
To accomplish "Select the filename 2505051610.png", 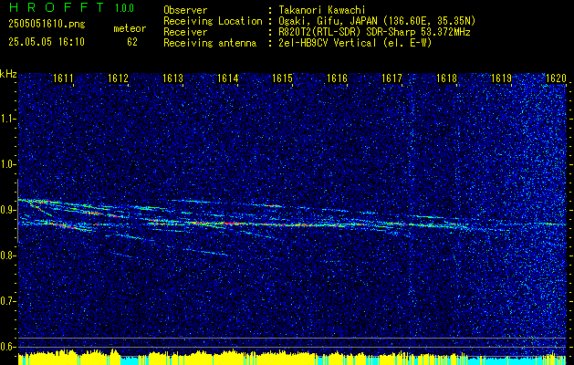I will point(47,25).
